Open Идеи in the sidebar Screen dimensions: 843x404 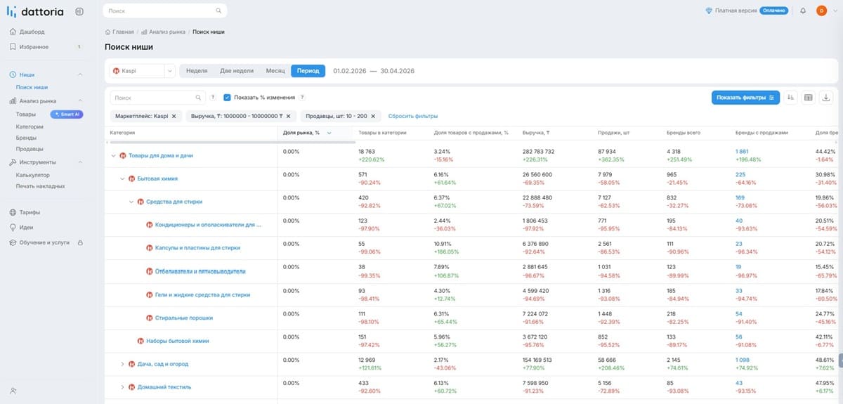tap(27, 228)
